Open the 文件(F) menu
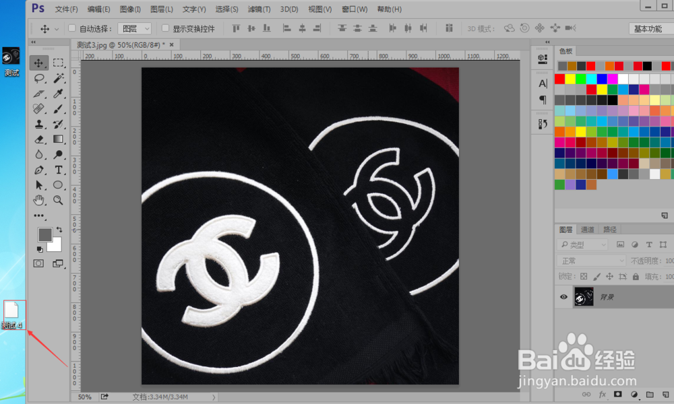This screenshot has width=674, height=404. coord(66,9)
